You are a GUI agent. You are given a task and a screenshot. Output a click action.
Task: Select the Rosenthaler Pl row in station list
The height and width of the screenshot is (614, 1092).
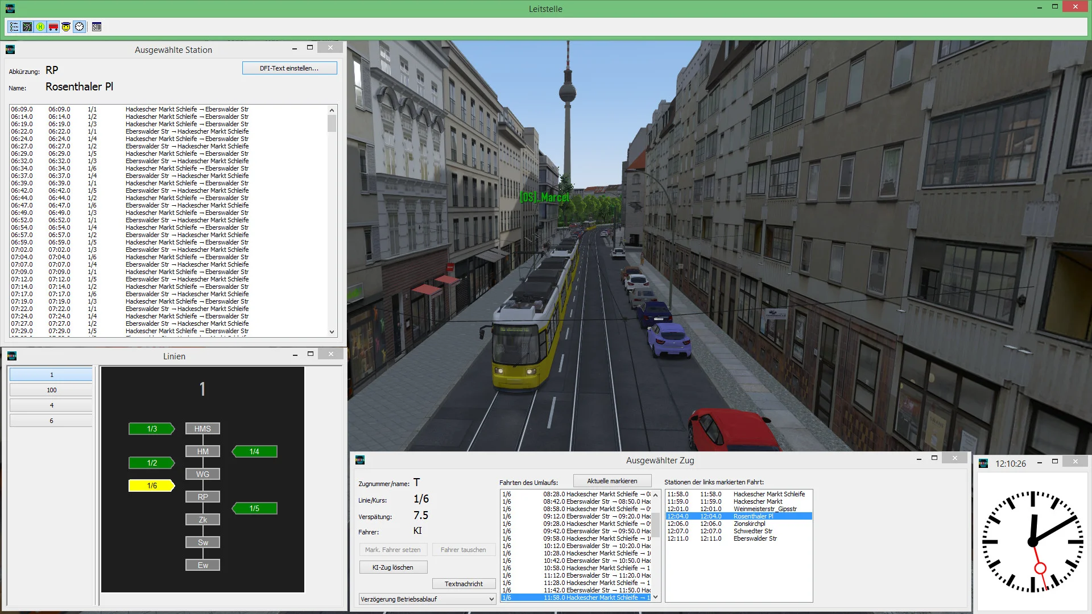(739, 516)
